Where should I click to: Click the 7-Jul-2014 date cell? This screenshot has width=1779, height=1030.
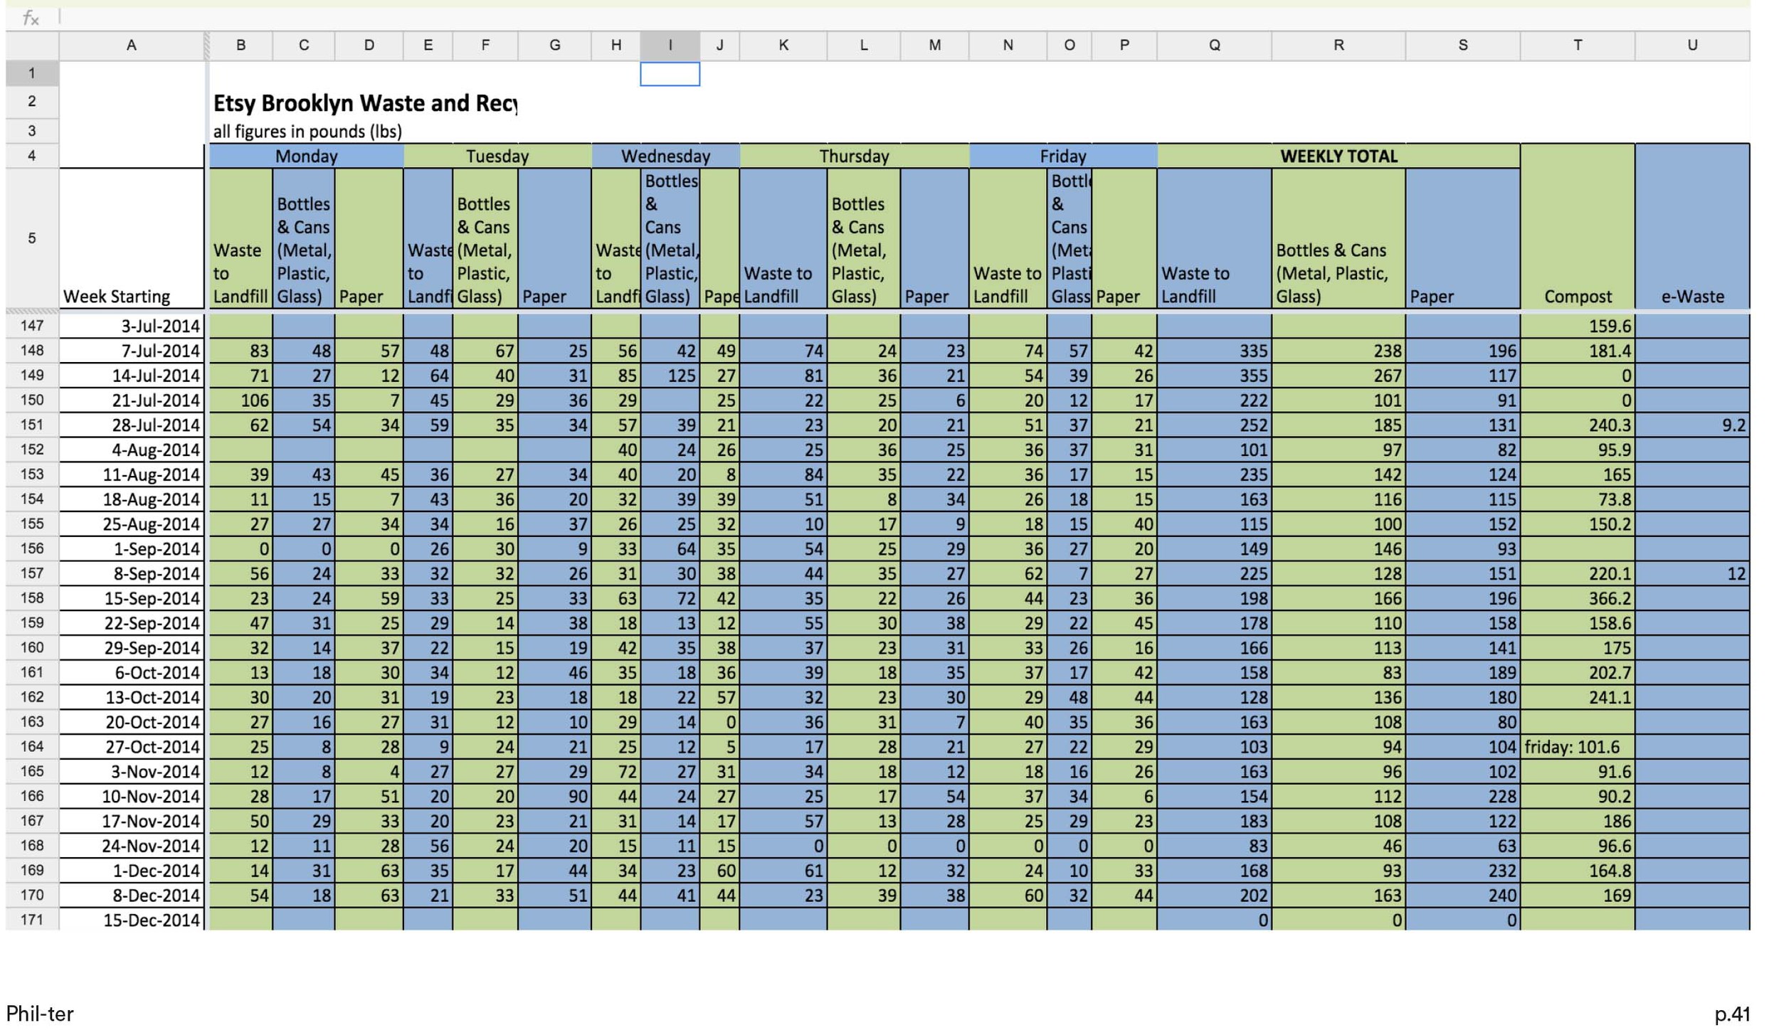pyautogui.click(x=132, y=351)
